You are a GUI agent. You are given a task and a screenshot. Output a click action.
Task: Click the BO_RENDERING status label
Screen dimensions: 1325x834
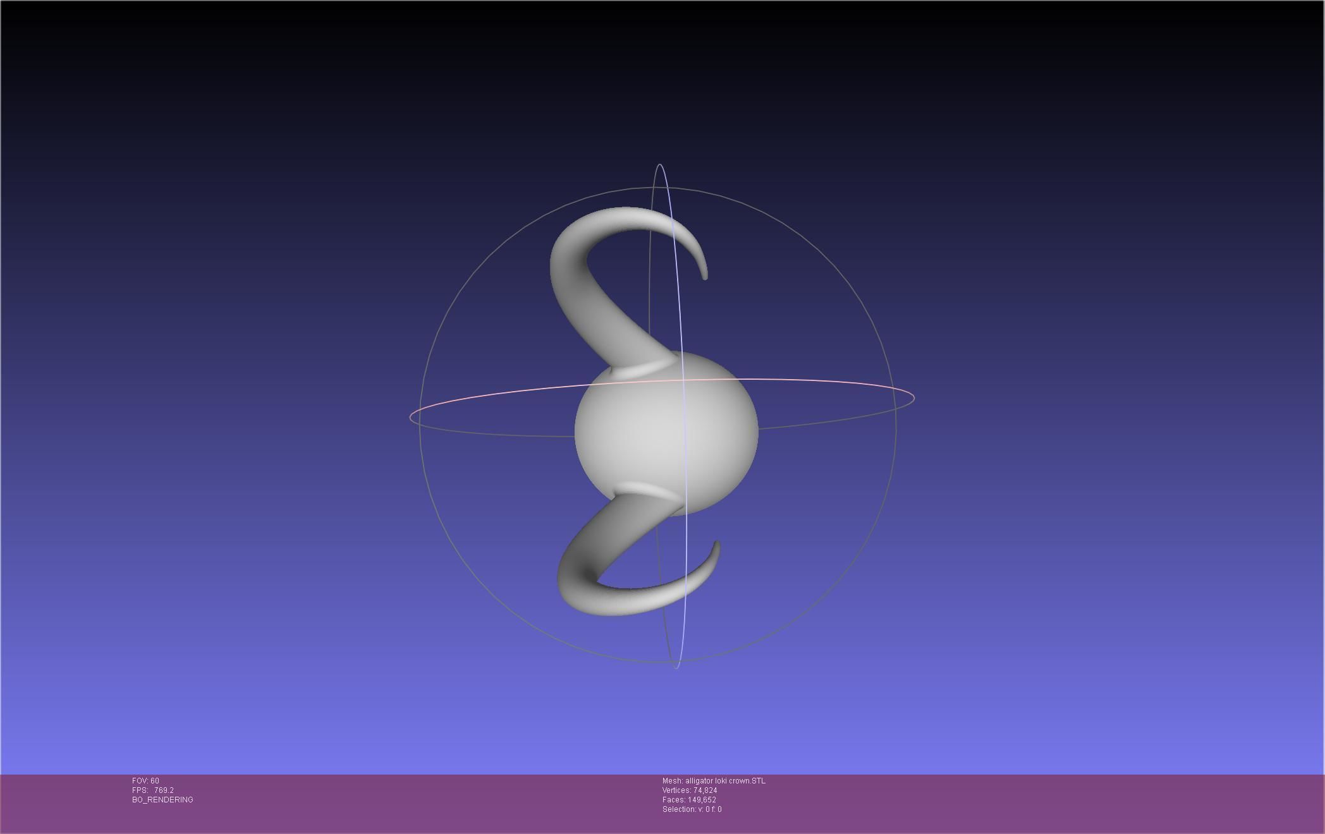162,800
